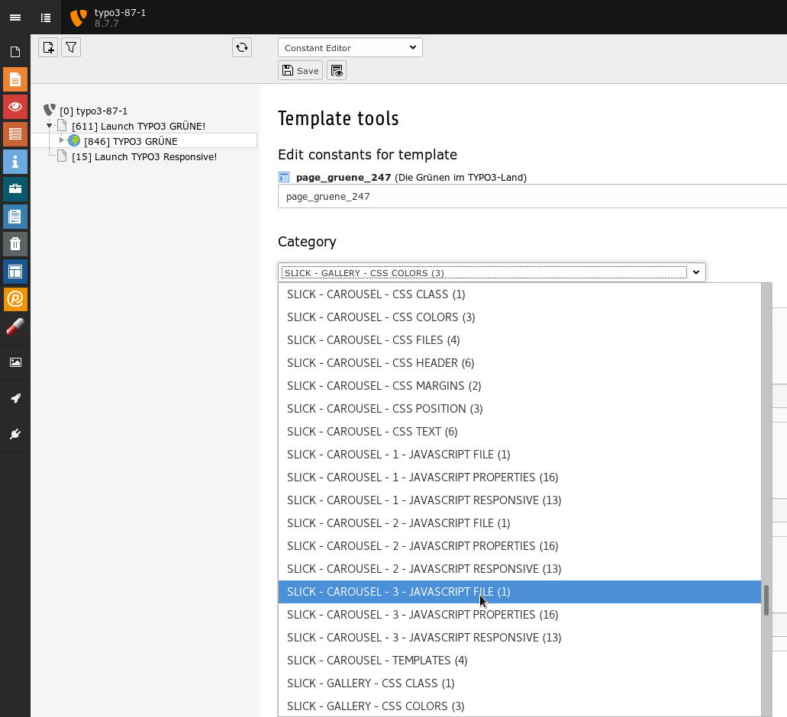This screenshot has height=717, width=787.
Task: Choose SLICK - CAROUSEL - CSS COLORS (3)
Action: coord(520,317)
